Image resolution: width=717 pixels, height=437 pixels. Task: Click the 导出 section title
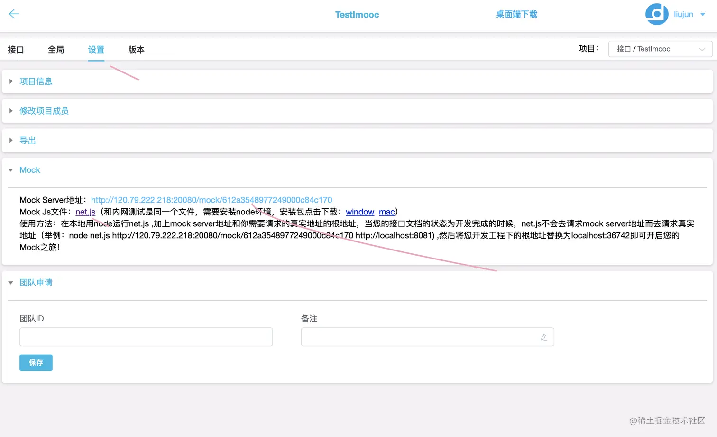click(28, 140)
